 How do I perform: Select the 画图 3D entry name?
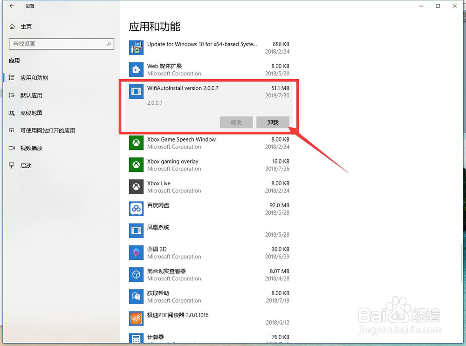pos(157,249)
